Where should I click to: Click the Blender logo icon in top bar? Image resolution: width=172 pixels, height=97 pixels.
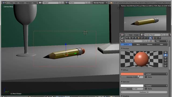tap(111, 3)
